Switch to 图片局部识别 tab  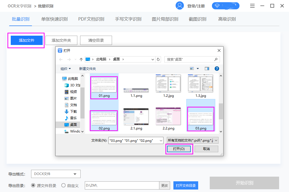click(x=165, y=19)
